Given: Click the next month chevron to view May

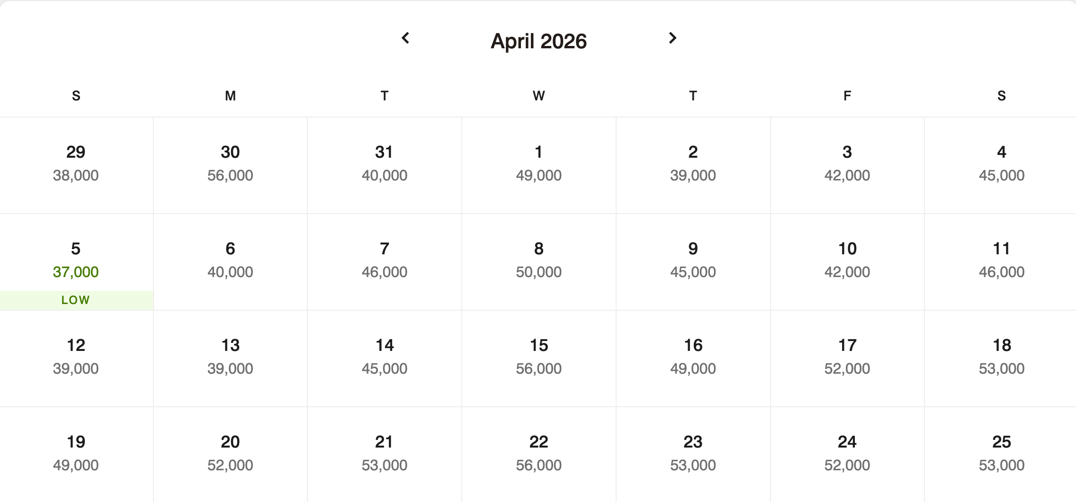Looking at the screenshot, I should point(672,39).
